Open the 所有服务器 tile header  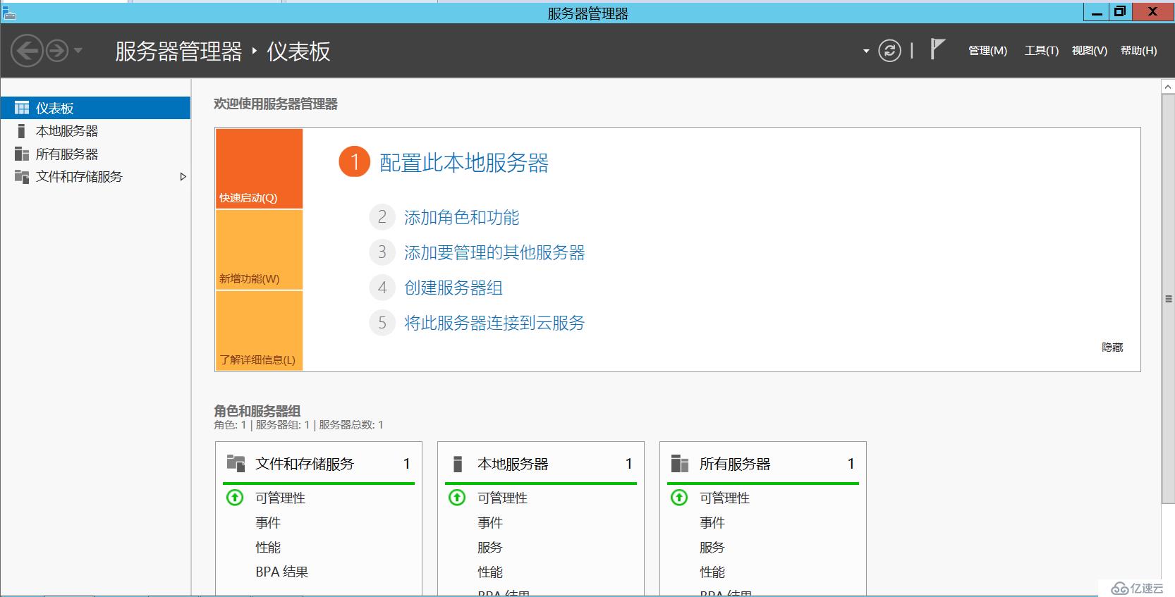tap(763, 464)
